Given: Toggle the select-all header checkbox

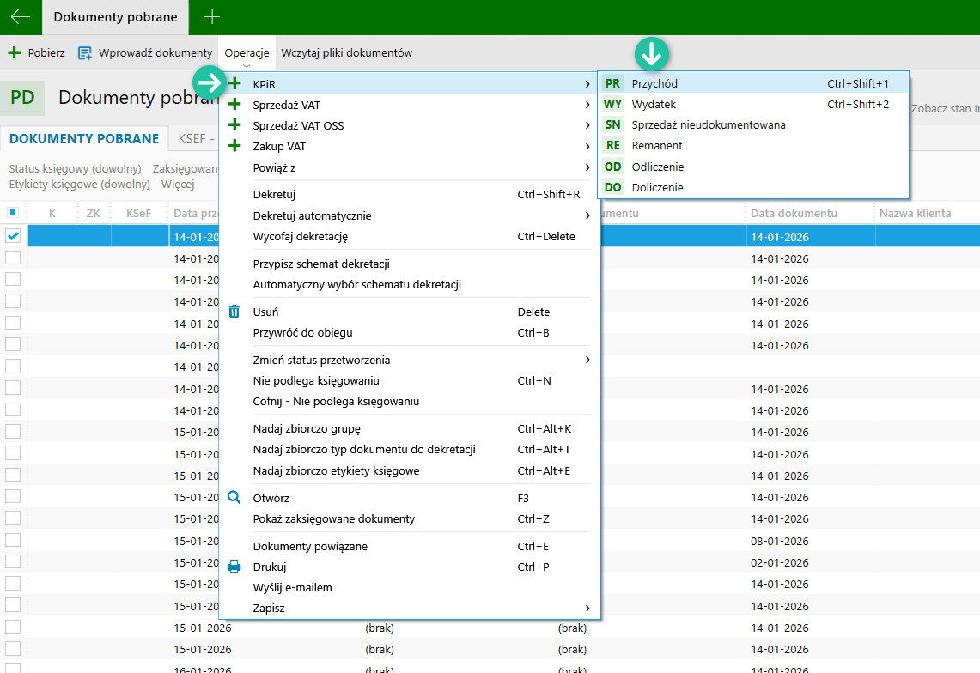Looking at the screenshot, I should click(x=13, y=213).
